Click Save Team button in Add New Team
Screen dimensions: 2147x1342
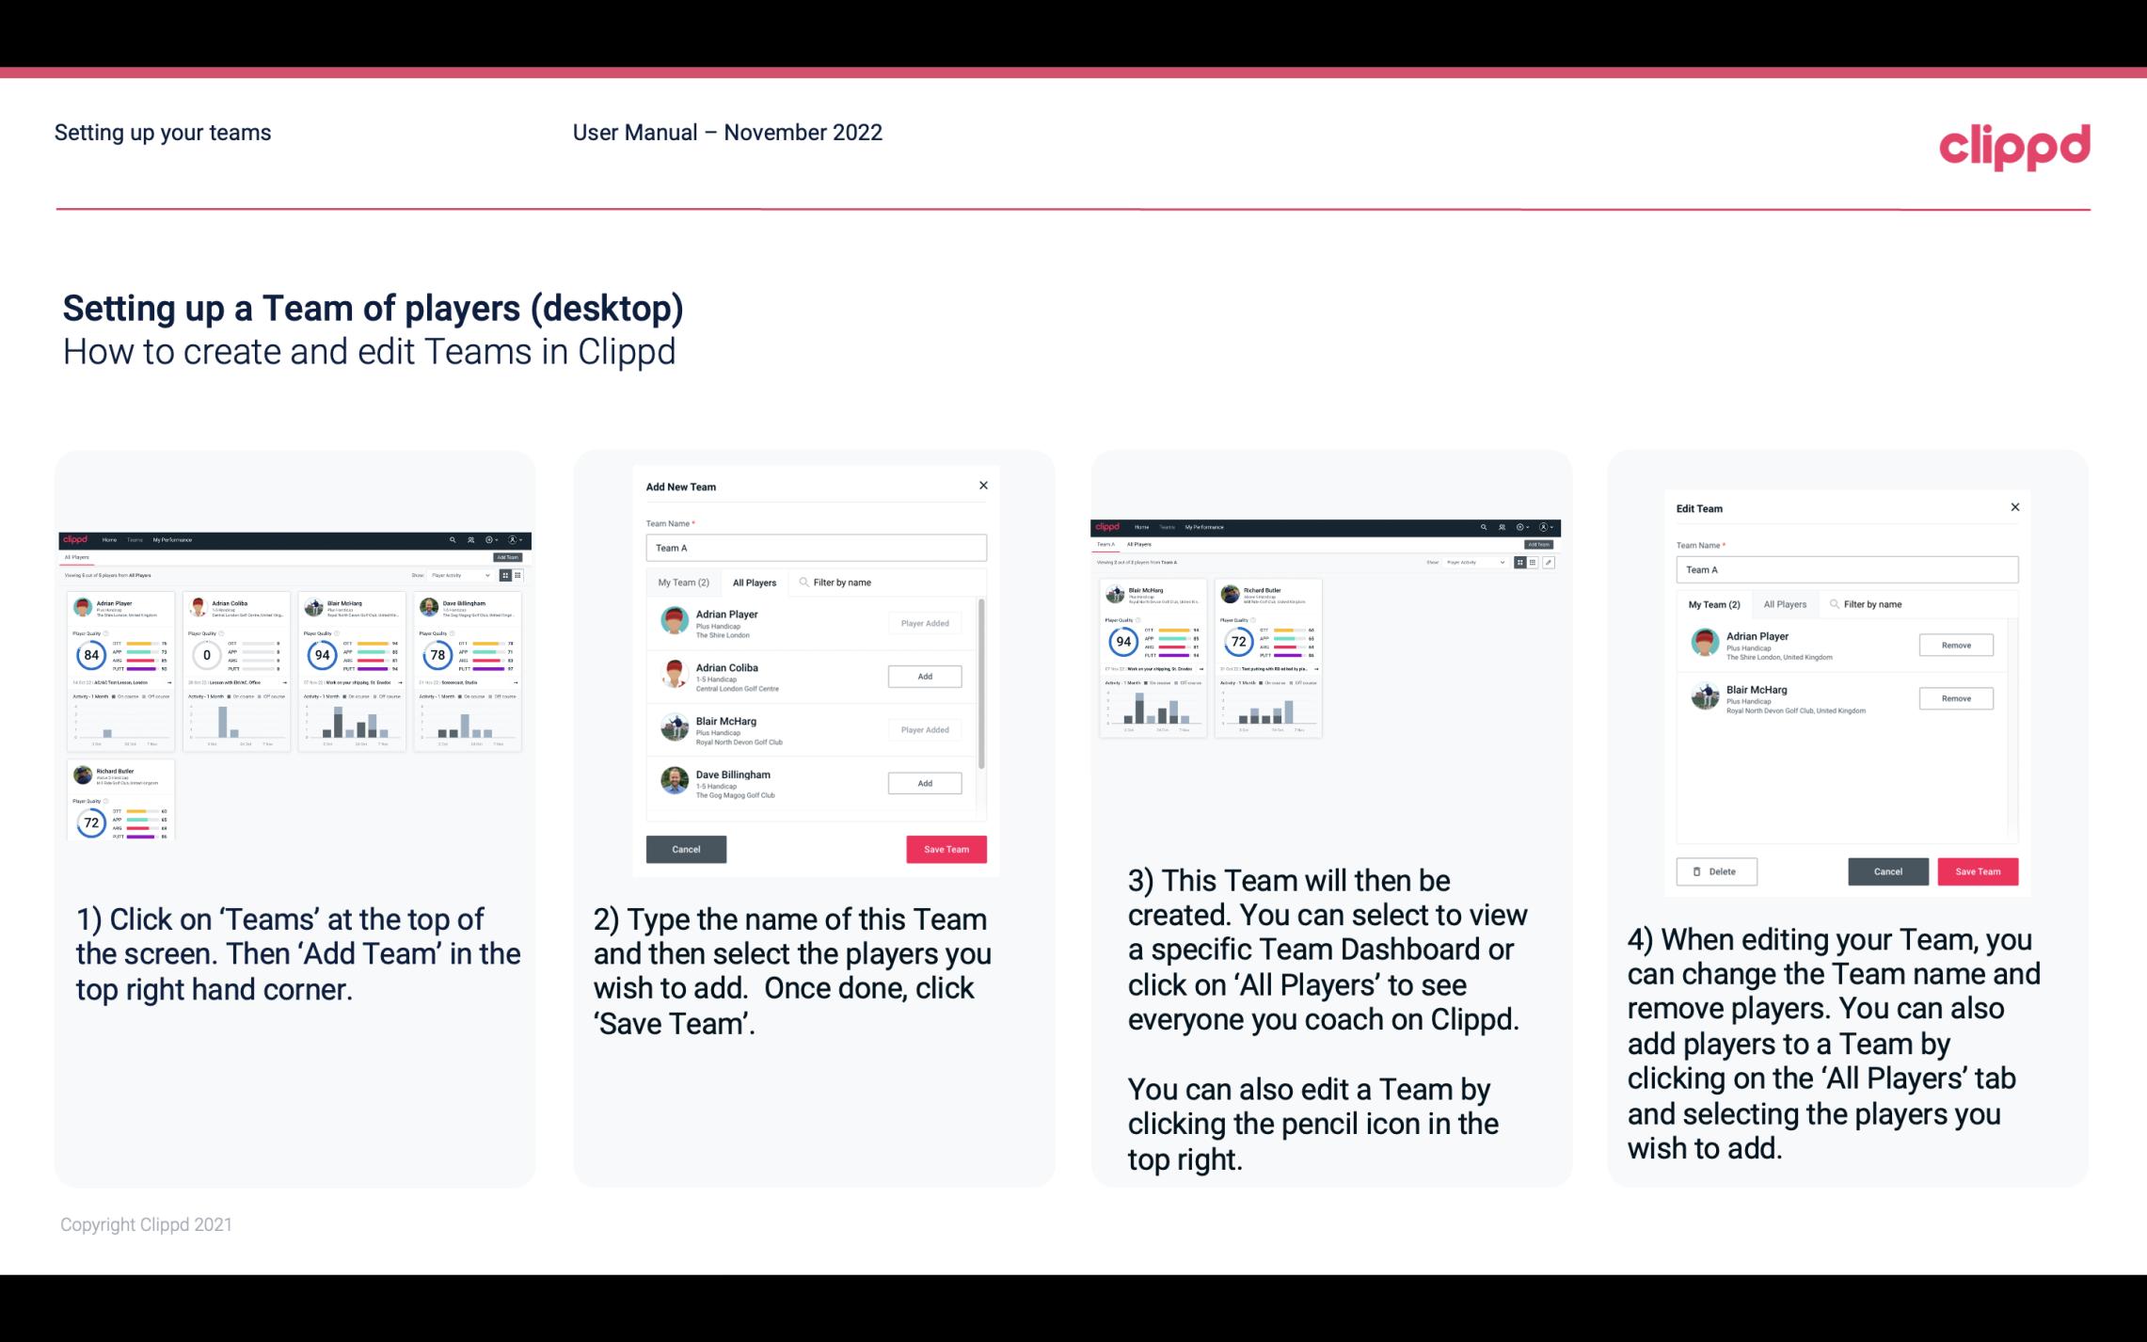(945, 847)
